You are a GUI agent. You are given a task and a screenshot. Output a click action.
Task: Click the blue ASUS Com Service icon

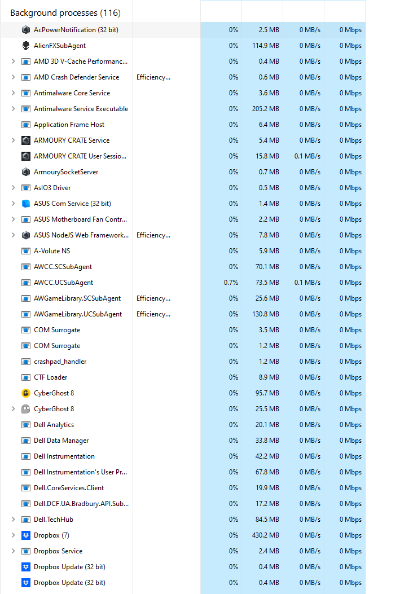point(26,204)
